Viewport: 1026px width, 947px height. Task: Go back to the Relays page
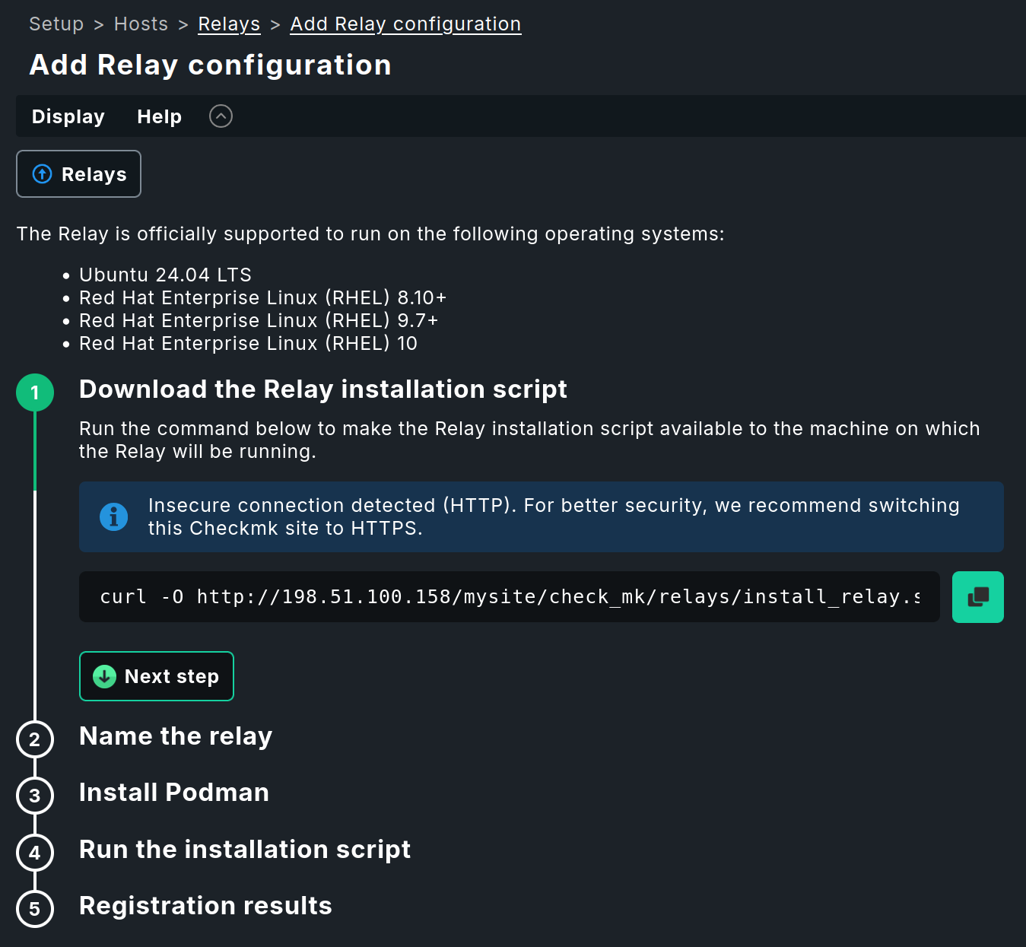tap(78, 173)
